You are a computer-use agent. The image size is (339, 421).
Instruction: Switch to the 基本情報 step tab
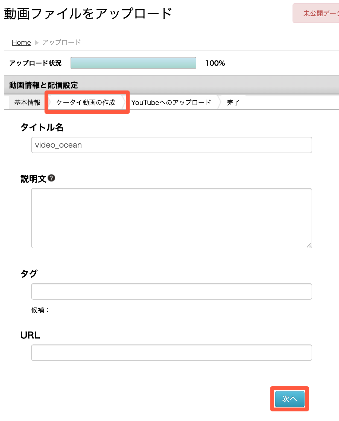[x=27, y=103]
